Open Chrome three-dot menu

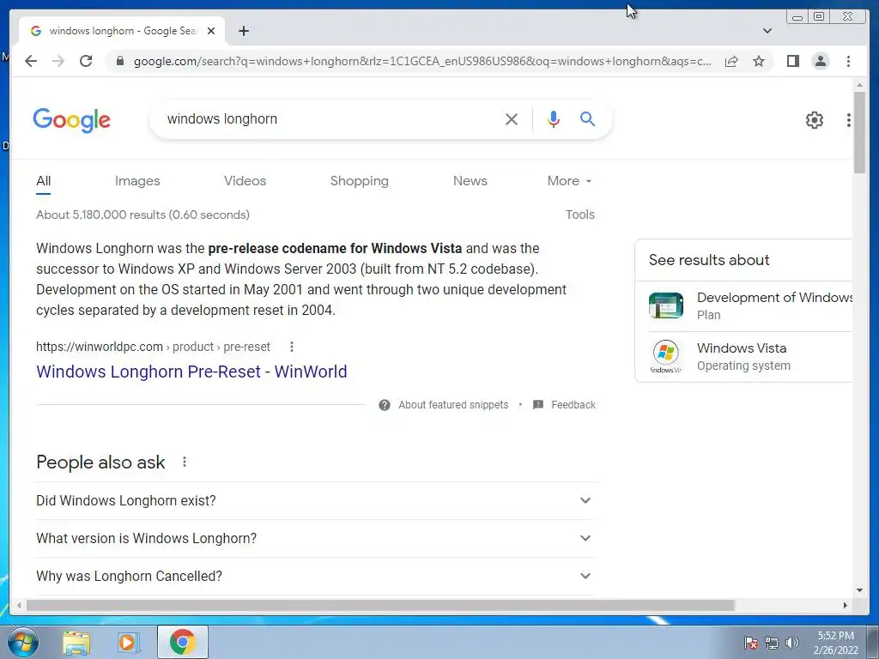pyautogui.click(x=848, y=61)
